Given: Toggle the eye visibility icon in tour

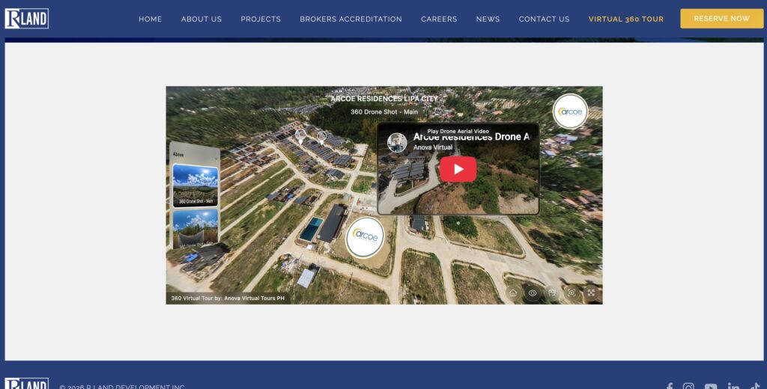Looking at the screenshot, I should click(533, 292).
